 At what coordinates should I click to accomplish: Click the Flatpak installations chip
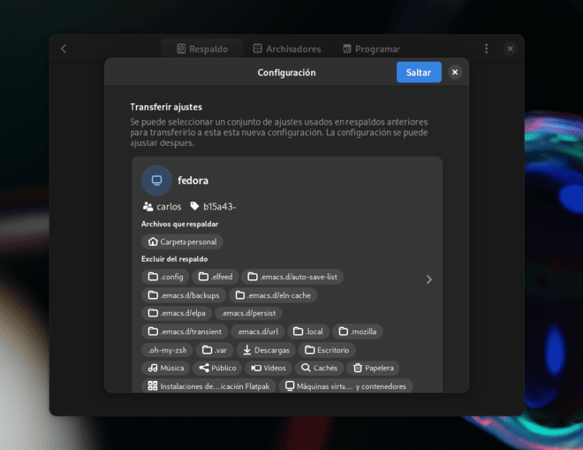point(208,386)
